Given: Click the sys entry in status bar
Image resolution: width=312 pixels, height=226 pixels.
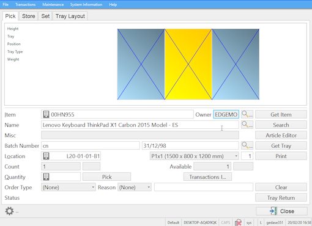Looking at the screenshot, I should pyautogui.click(x=249, y=222).
